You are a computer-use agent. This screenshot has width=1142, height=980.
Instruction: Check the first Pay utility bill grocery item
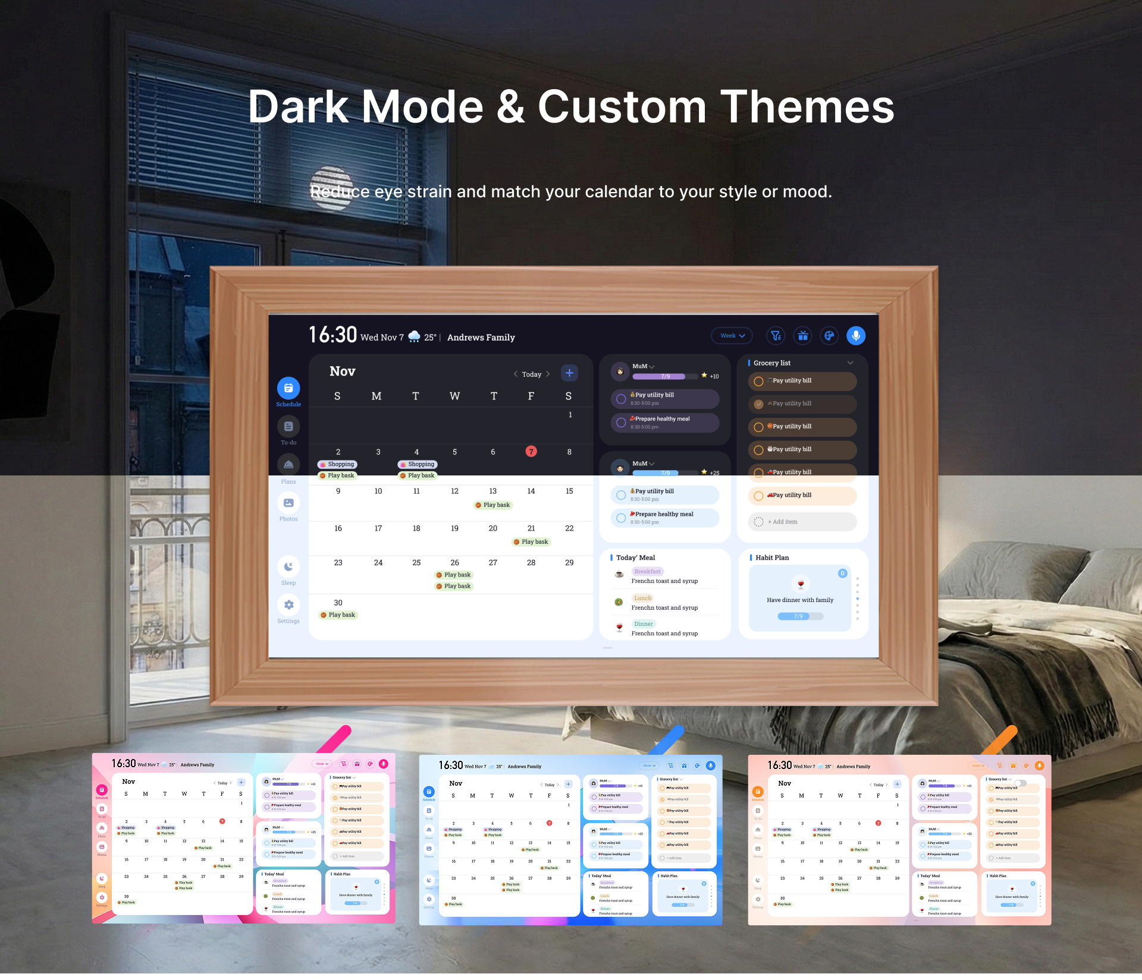[x=759, y=381]
